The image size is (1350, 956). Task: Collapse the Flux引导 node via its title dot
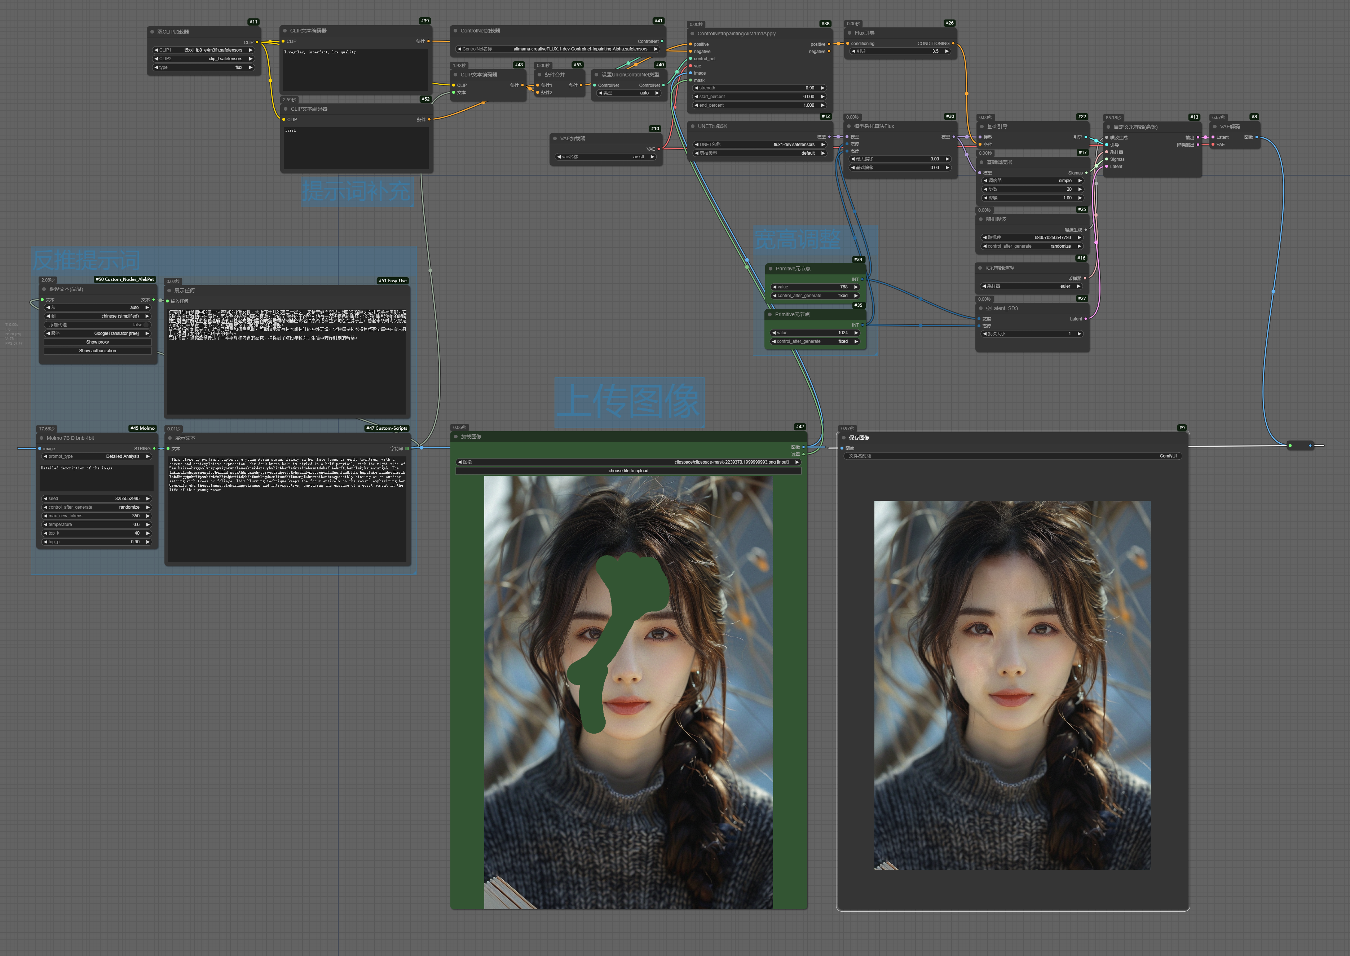(x=849, y=33)
